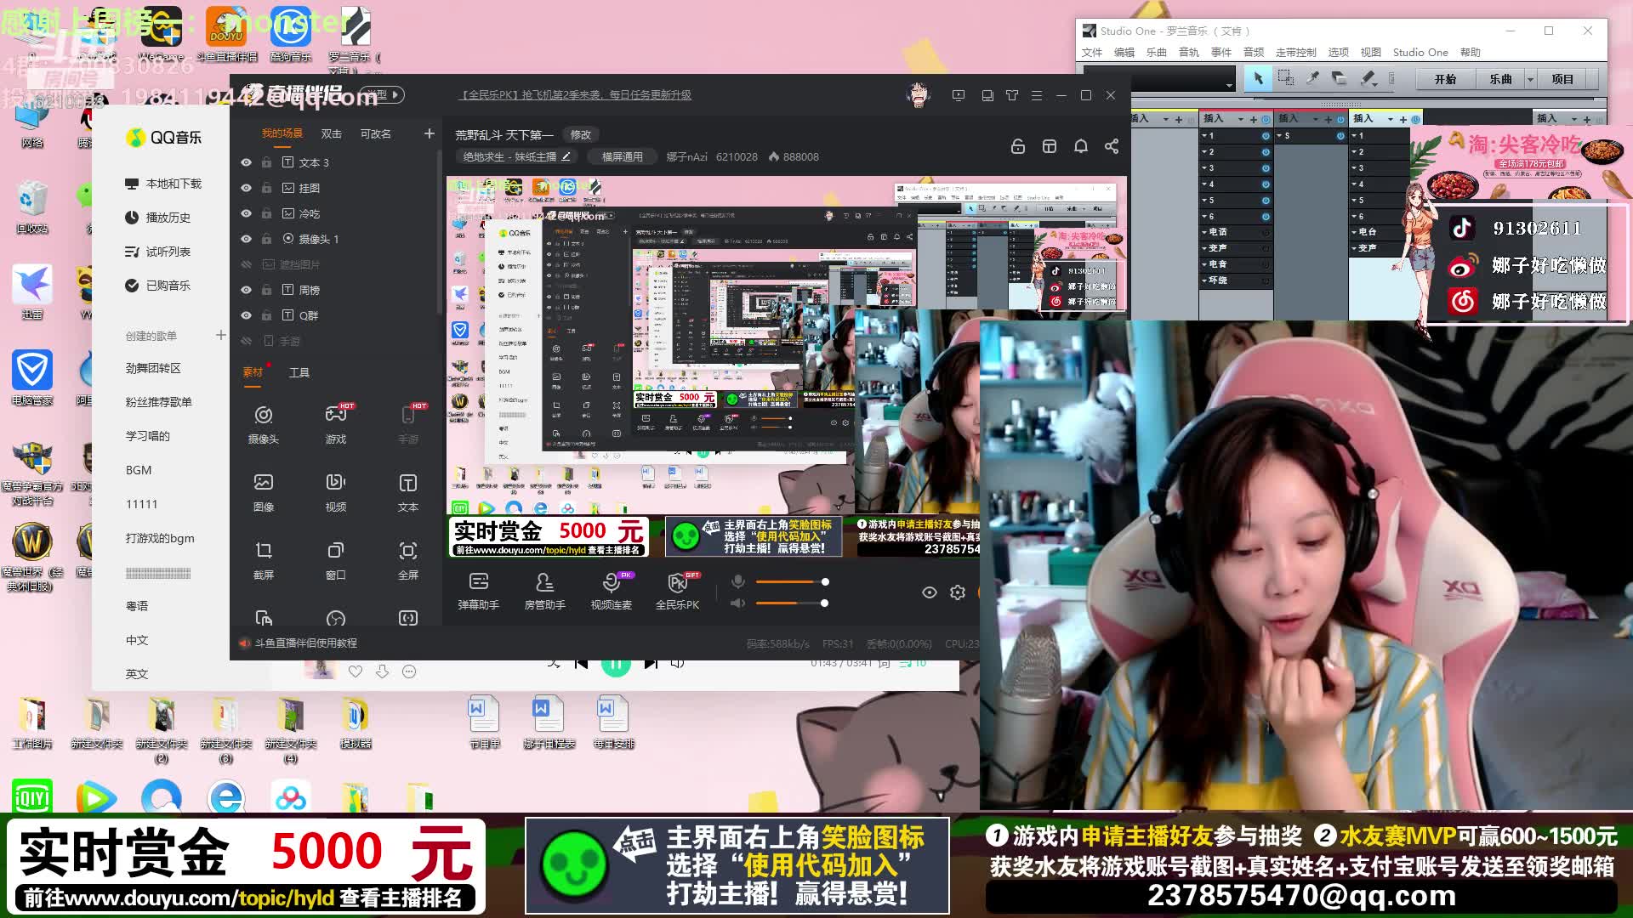Open the 帮助 menu in Studio One
Viewport: 1633px width, 918px height.
coord(1471,53)
